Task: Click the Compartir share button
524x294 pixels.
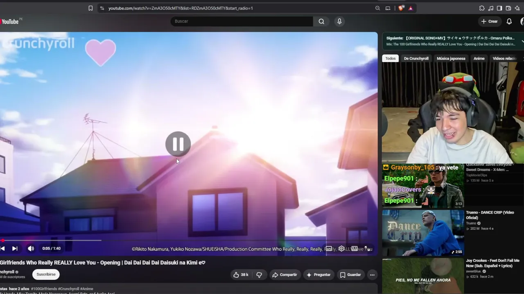Action: pyautogui.click(x=285, y=275)
